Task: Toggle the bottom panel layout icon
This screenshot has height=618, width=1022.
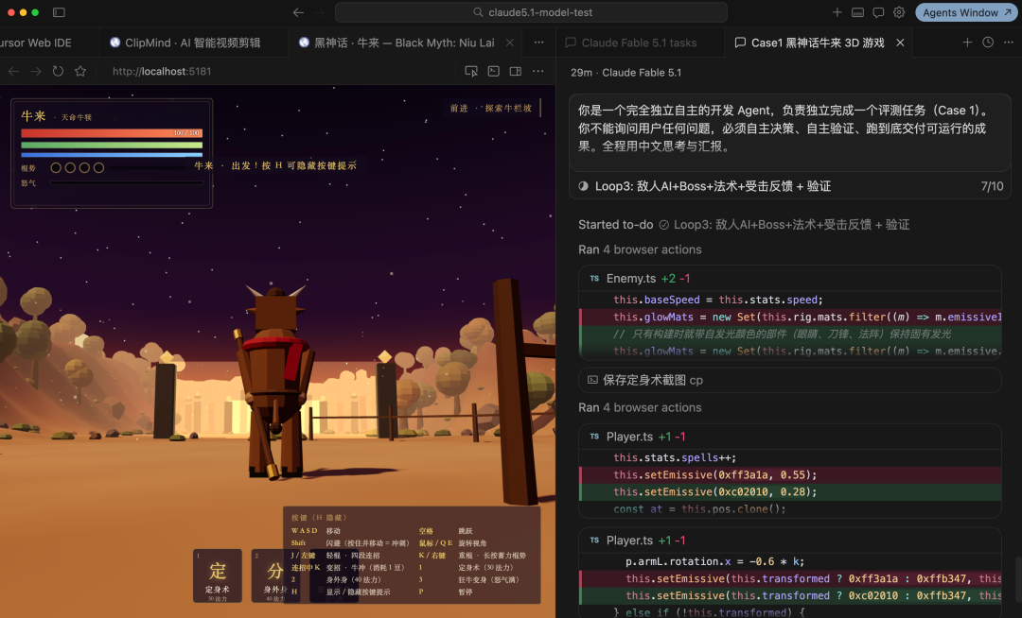Action: click(x=857, y=12)
